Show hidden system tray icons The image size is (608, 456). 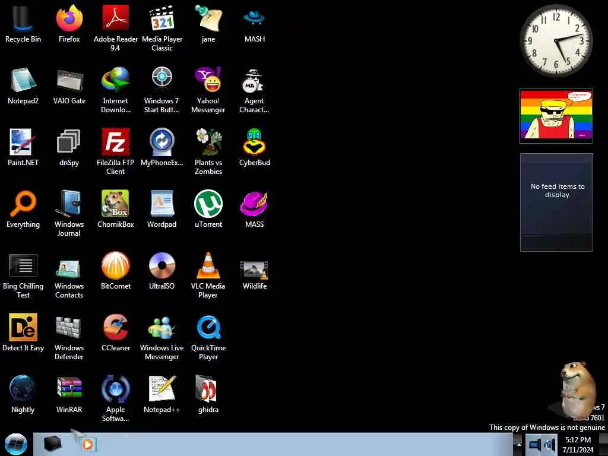(518, 444)
